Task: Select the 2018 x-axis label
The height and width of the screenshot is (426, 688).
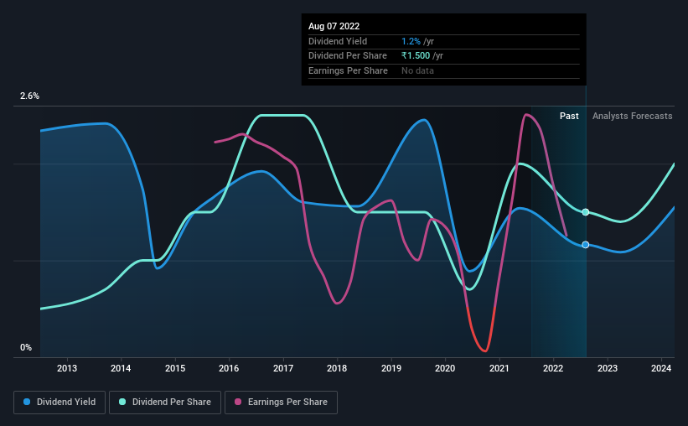Action: tap(337, 368)
